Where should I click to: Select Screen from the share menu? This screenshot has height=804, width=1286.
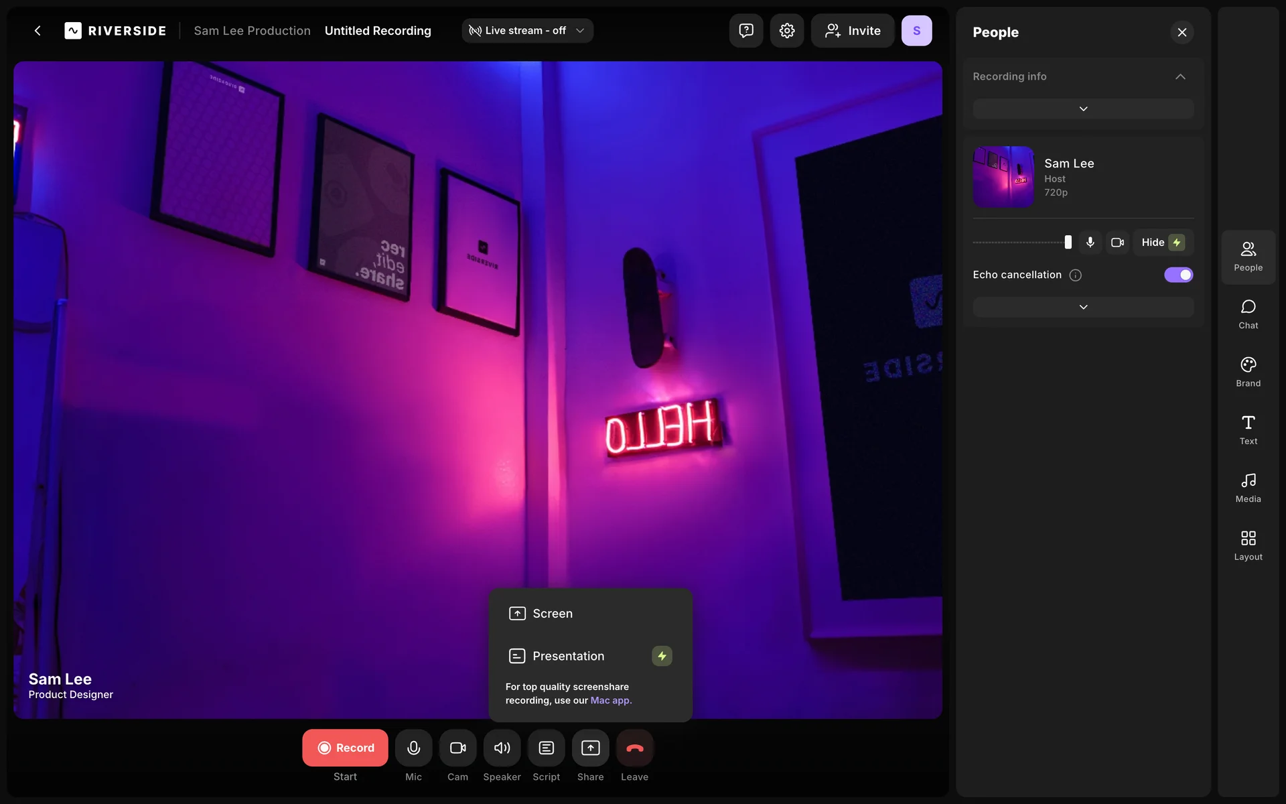coord(552,614)
